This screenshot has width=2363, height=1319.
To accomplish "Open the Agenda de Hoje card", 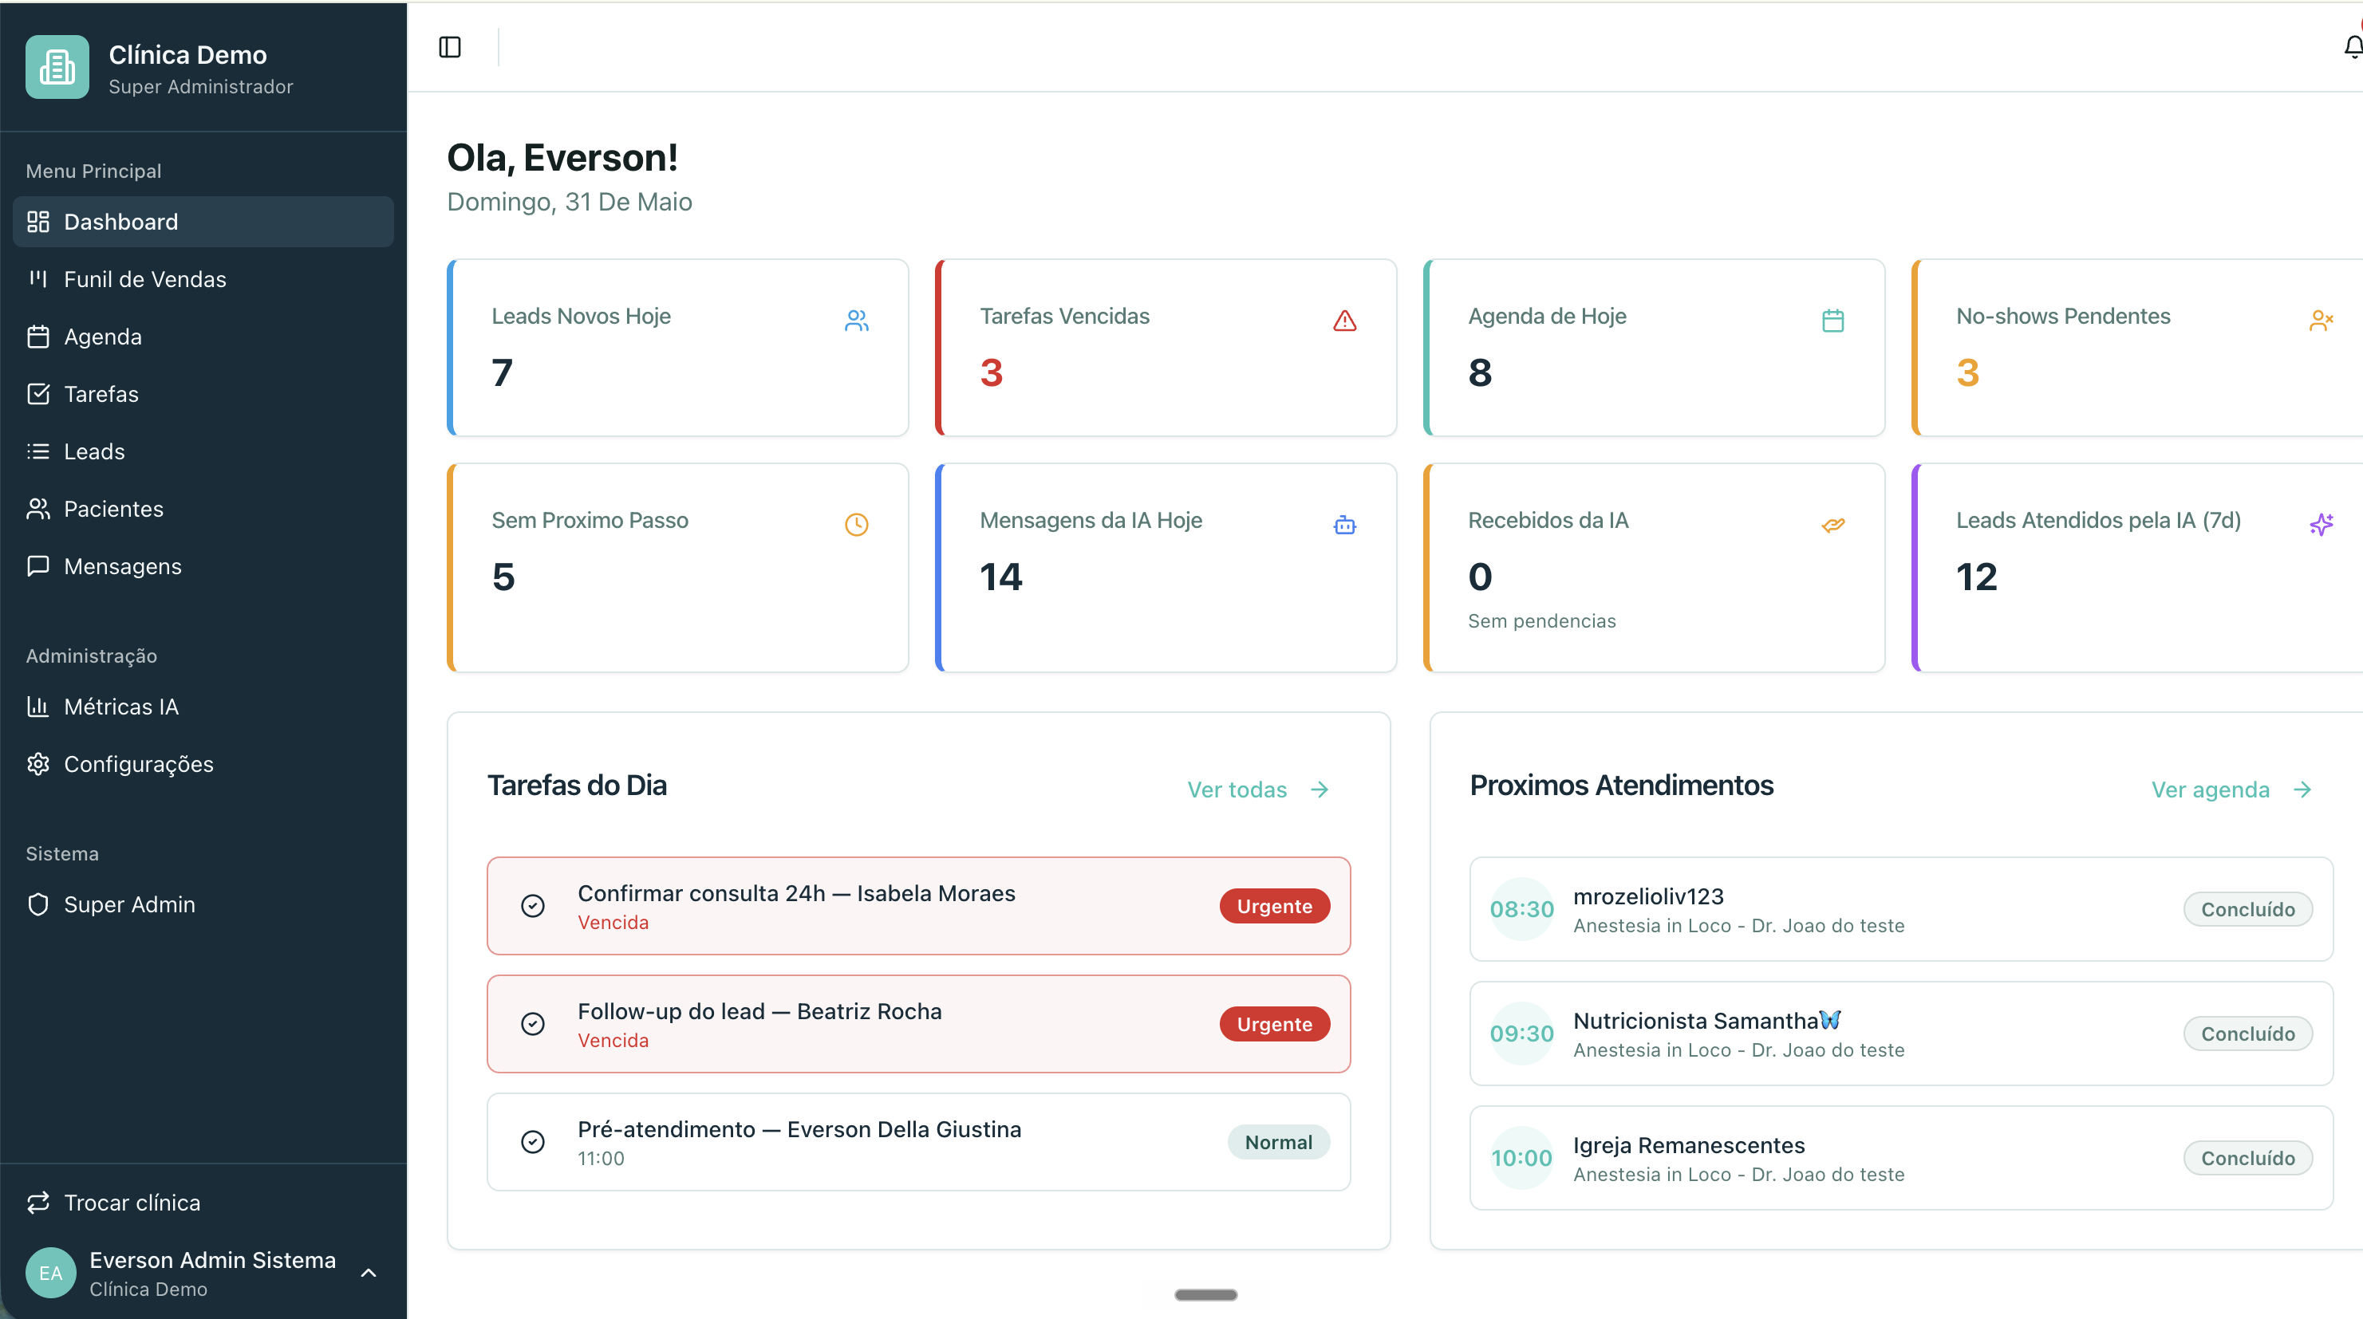I will (x=1654, y=348).
